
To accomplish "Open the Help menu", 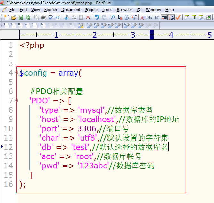I will tap(170, 10).
